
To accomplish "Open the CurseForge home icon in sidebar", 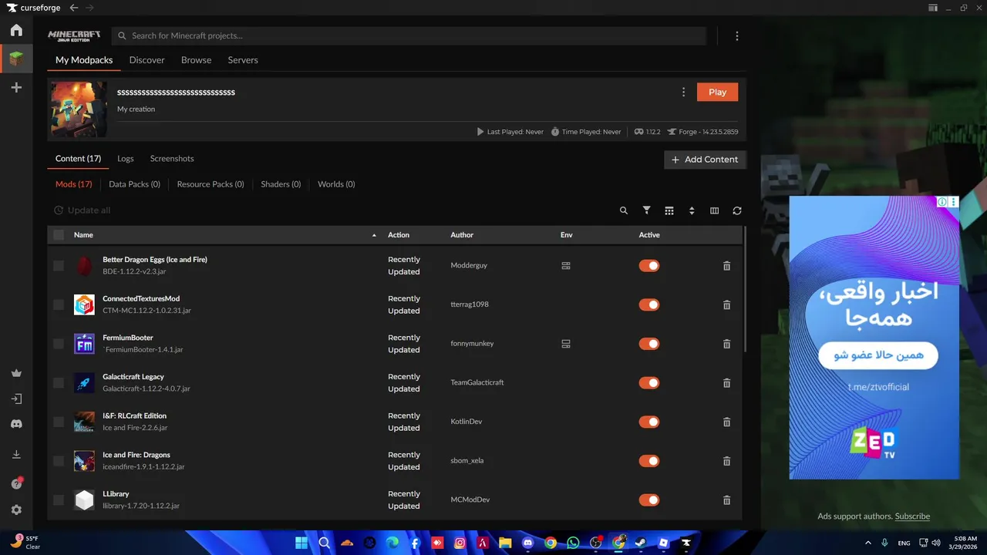I will [x=16, y=30].
